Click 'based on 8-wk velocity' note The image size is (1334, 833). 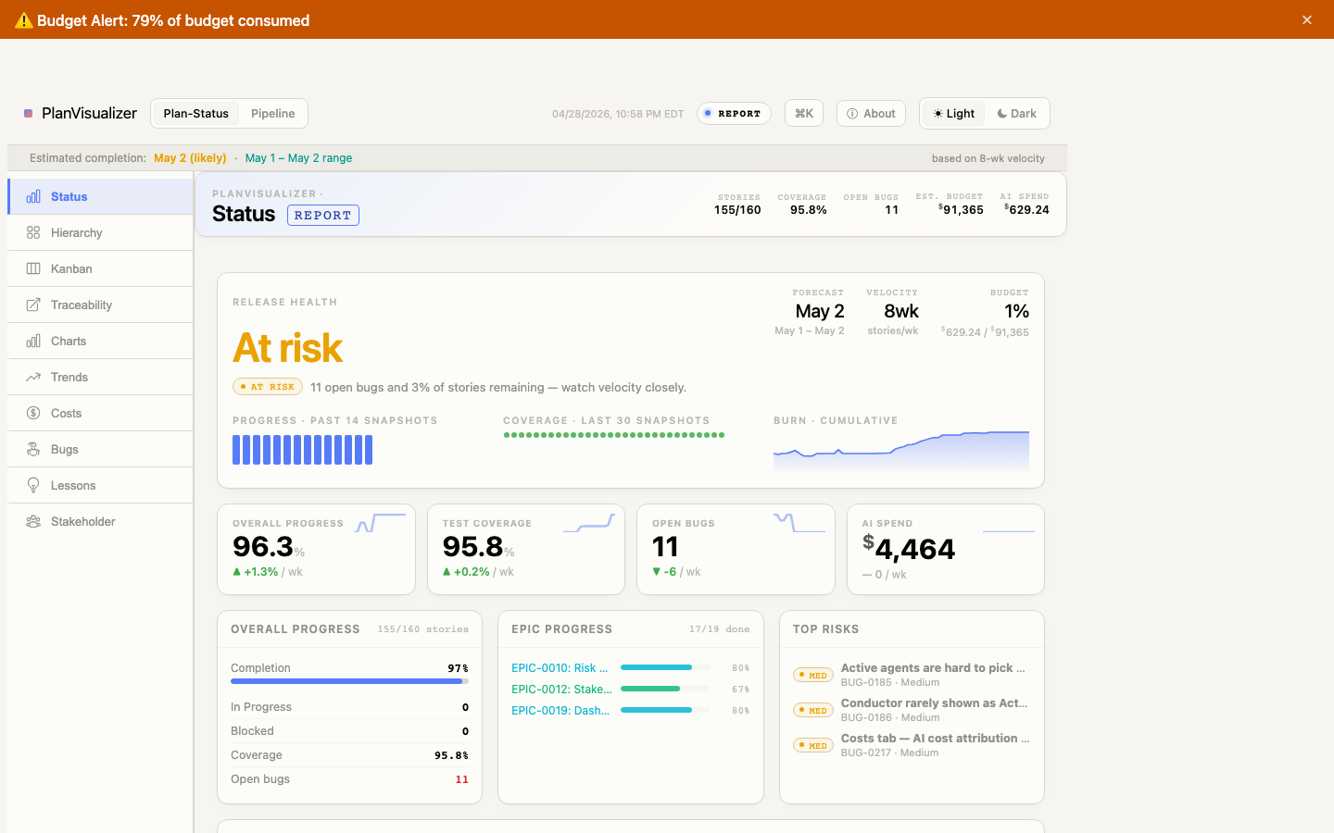[988, 158]
